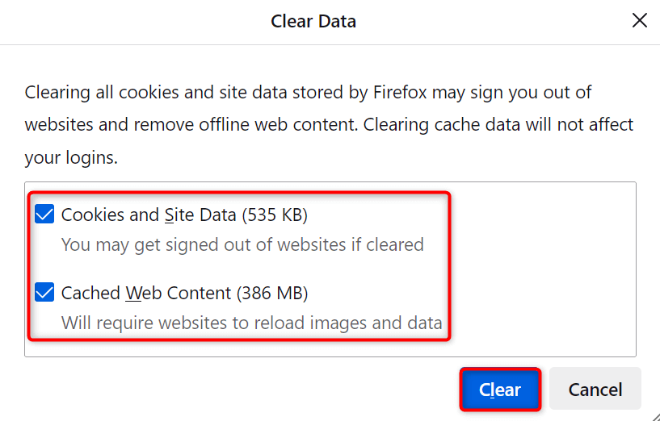The width and height of the screenshot is (660, 421).
Task: Click the "(386 MB)" cache size text
Action: tap(273, 293)
